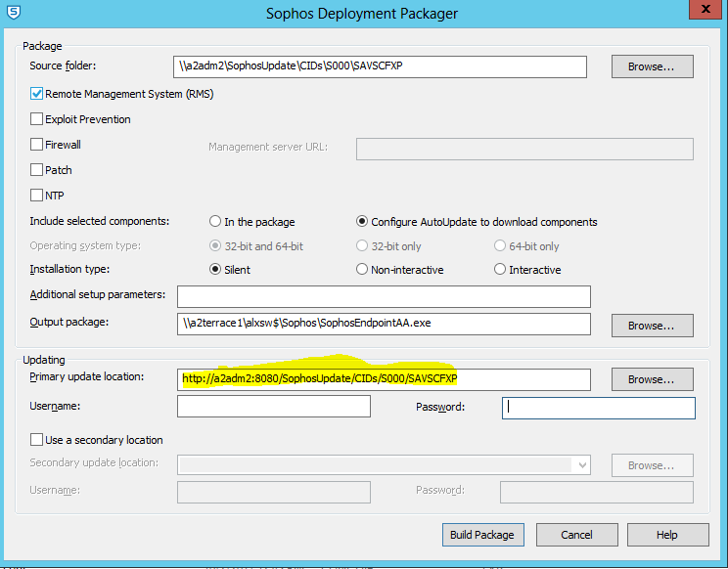Click the secondary Username field
The image size is (728, 569).
tap(273, 492)
